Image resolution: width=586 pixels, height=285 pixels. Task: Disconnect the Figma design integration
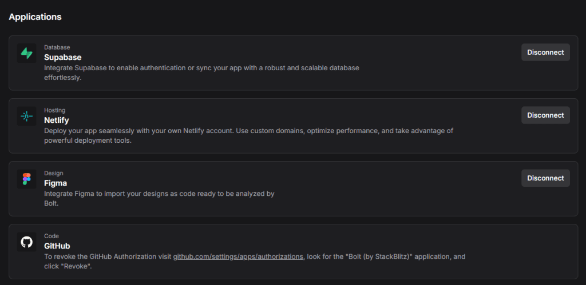[545, 178]
